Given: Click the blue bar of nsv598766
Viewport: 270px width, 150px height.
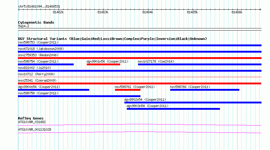Looking at the screenshot, I should [205, 90].
